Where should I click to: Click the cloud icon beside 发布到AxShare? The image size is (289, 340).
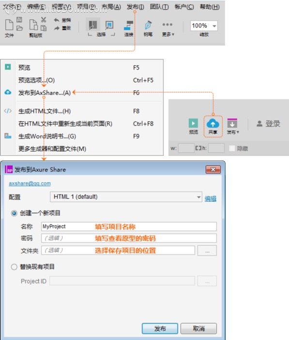click(x=8, y=92)
